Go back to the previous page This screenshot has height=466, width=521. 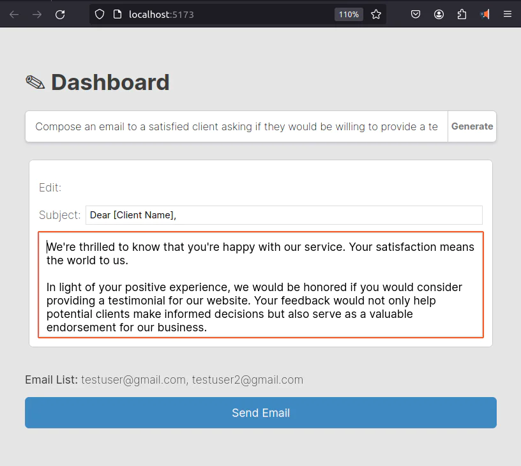tap(14, 15)
